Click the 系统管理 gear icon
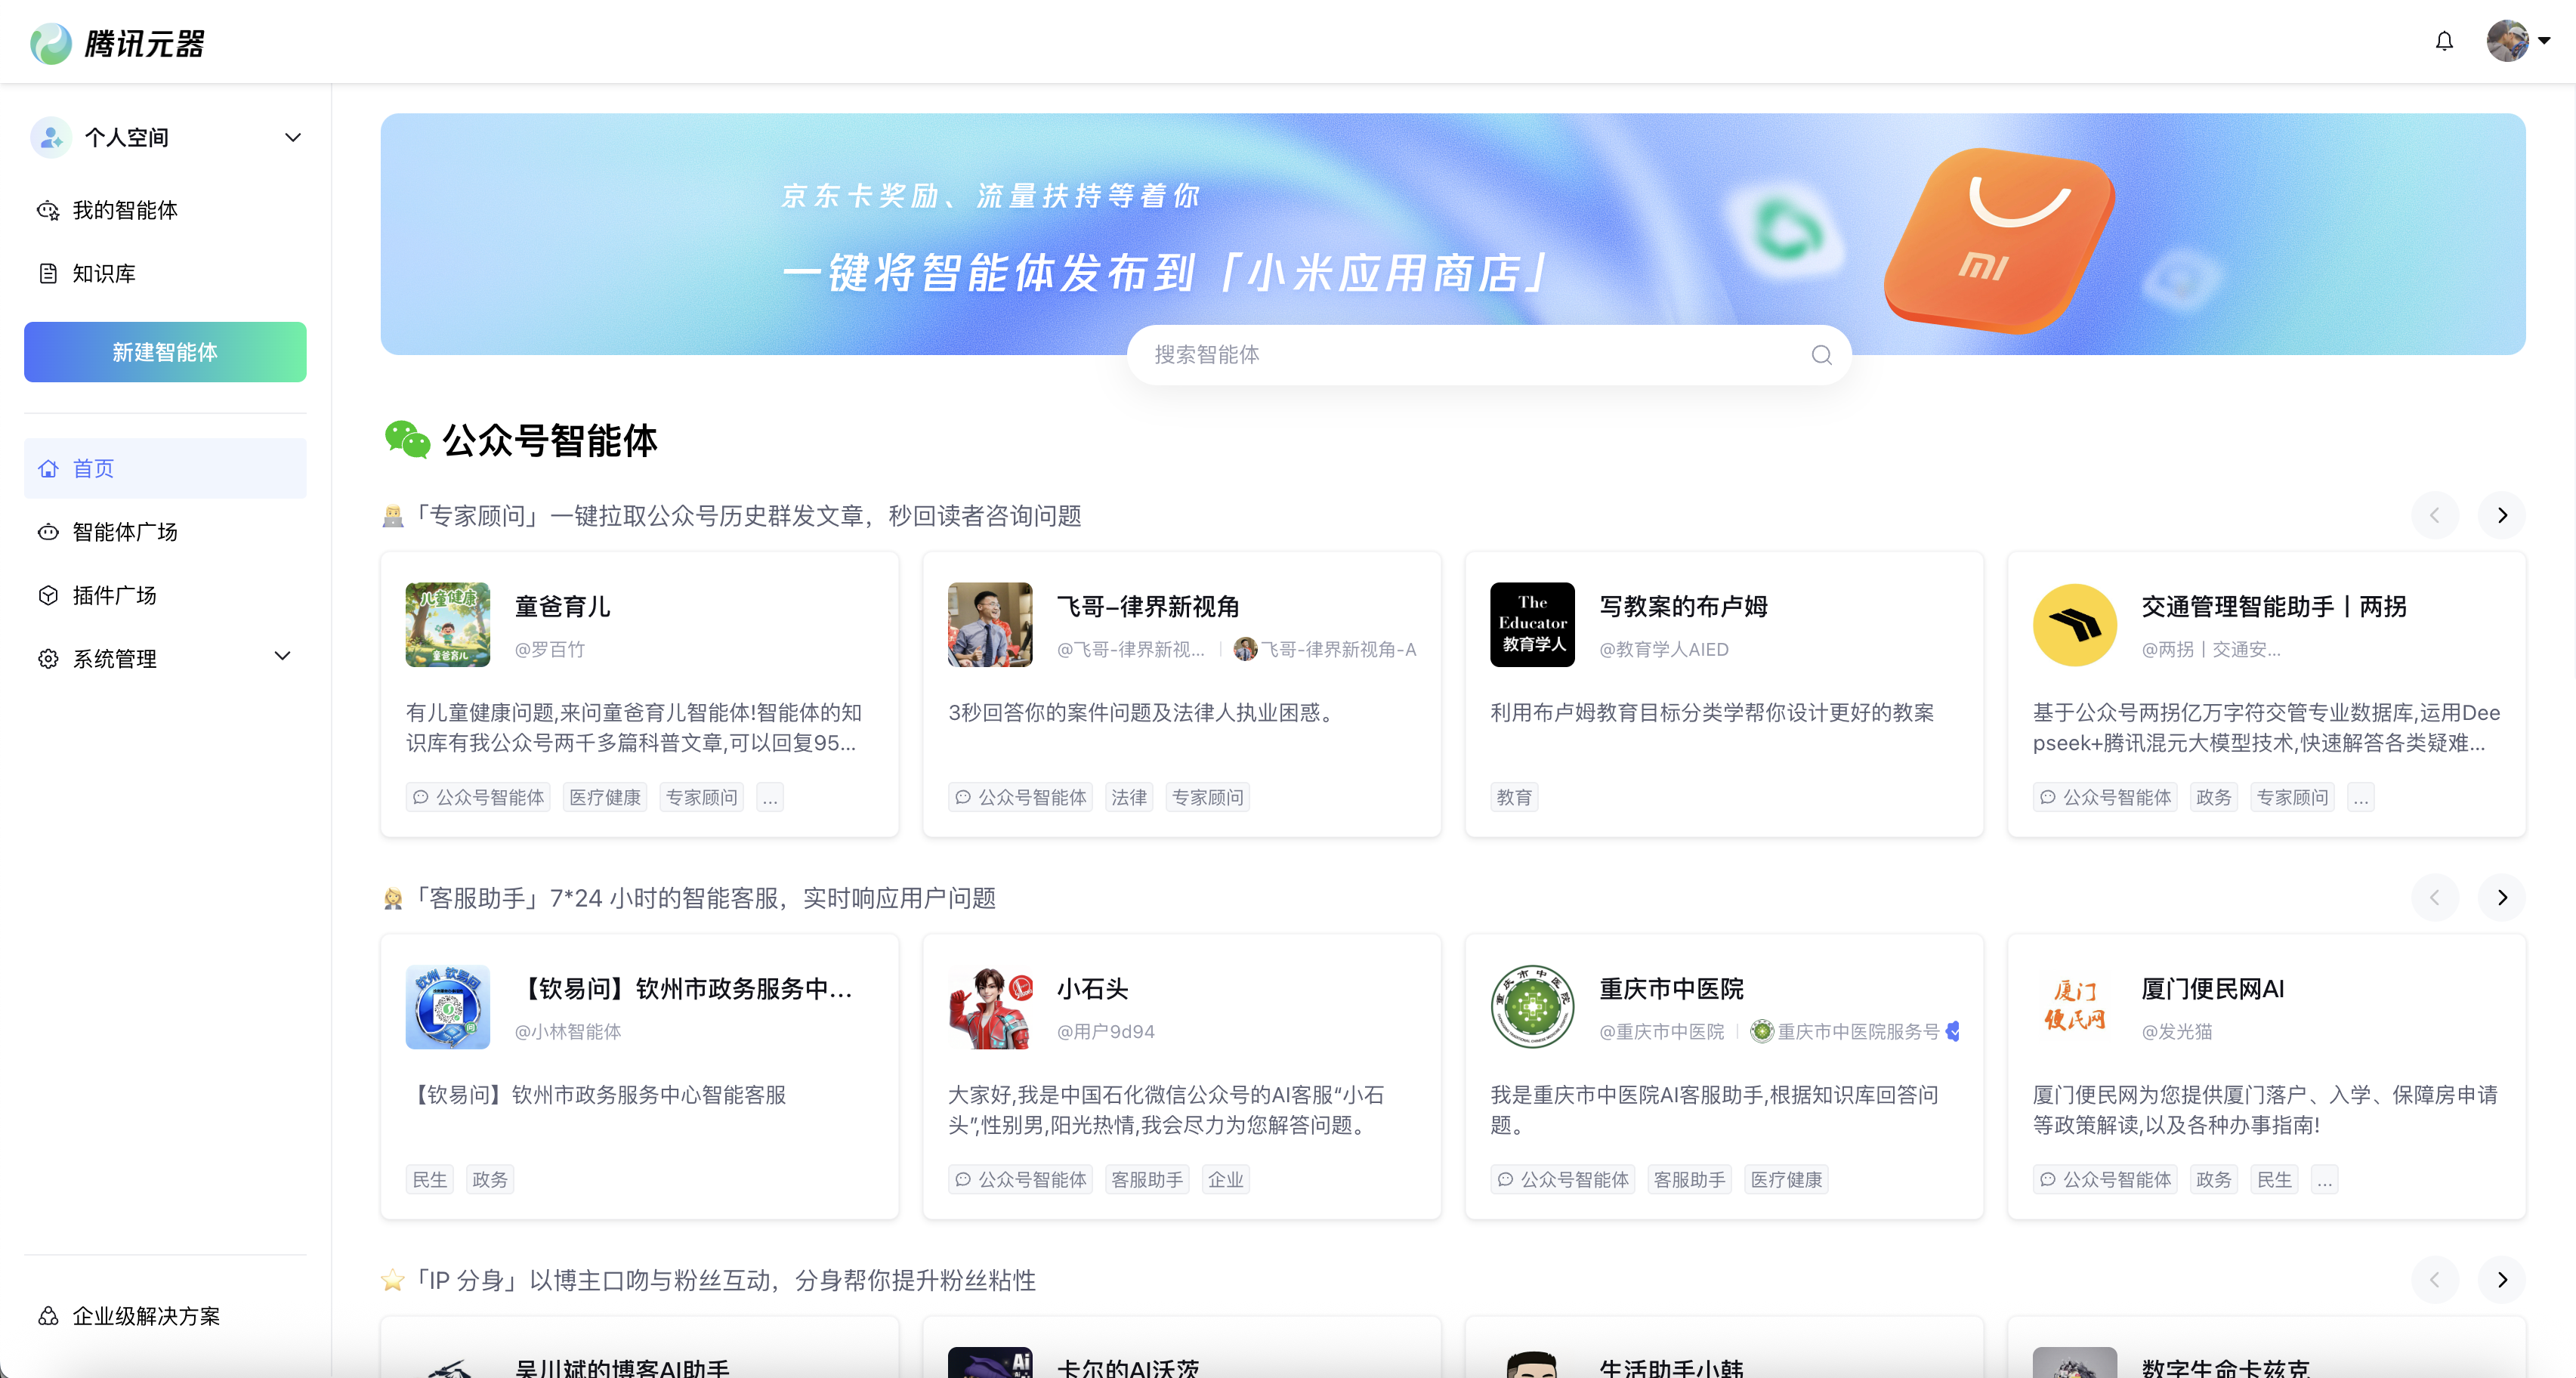 point(48,658)
